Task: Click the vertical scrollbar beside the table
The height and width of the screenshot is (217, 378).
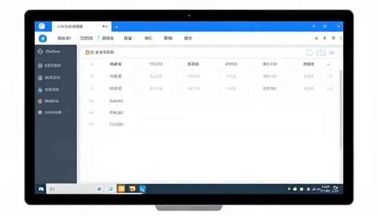Action: pos(341,110)
